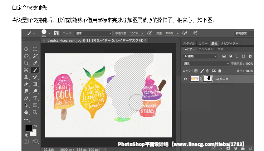Image resolution: width=264 pixels, height=151 pixels.
Task: Switch to the チャンネル tab
Action: coord(206,49)
